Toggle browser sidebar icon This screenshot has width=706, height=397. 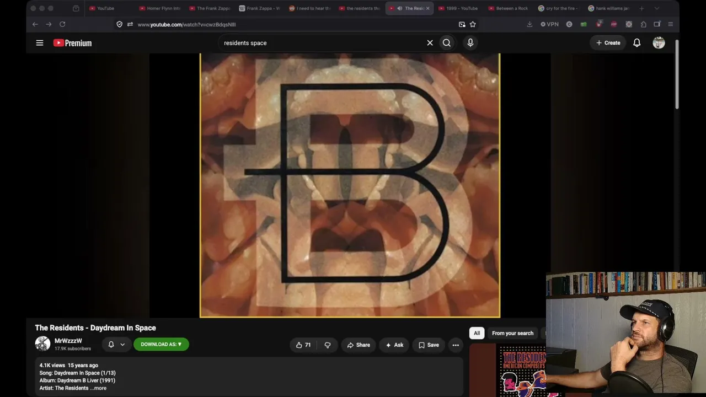(657, 24)
